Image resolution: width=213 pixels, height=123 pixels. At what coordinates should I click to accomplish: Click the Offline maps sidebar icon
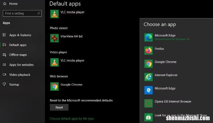pos(4,55)
